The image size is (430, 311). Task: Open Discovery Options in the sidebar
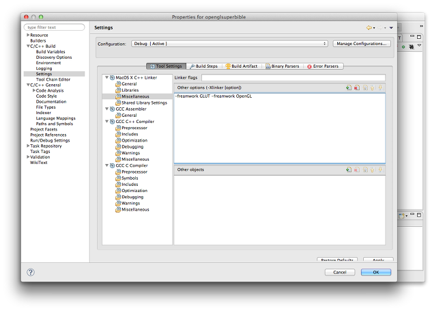click(54, 57)
